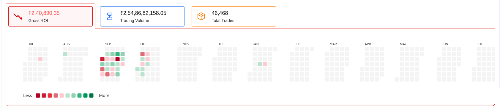Open the Total Trades tab
This screenshot has width=500, height=108.
pyautogui.click(x=234, y=16)
